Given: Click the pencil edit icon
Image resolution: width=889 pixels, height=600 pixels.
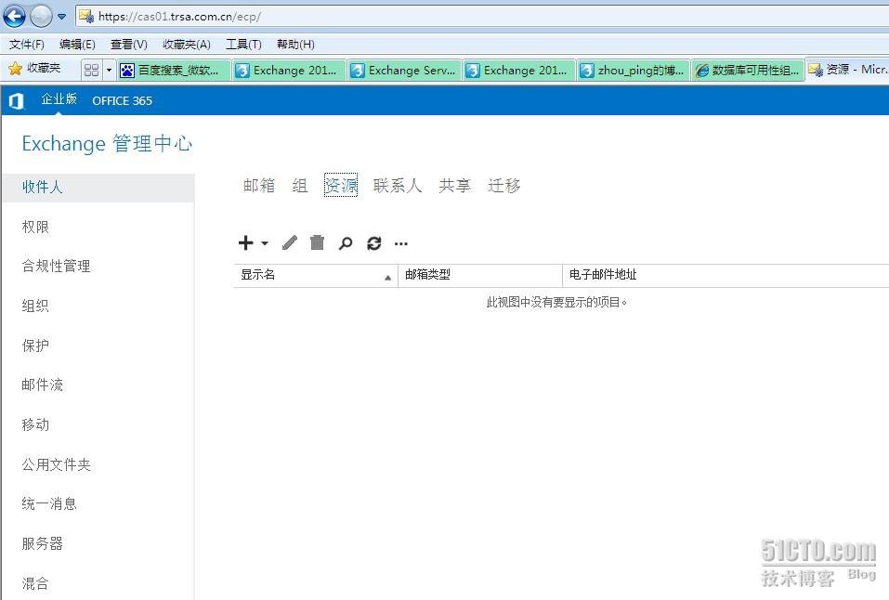Looking at the screenshot, I should [289, 242].
